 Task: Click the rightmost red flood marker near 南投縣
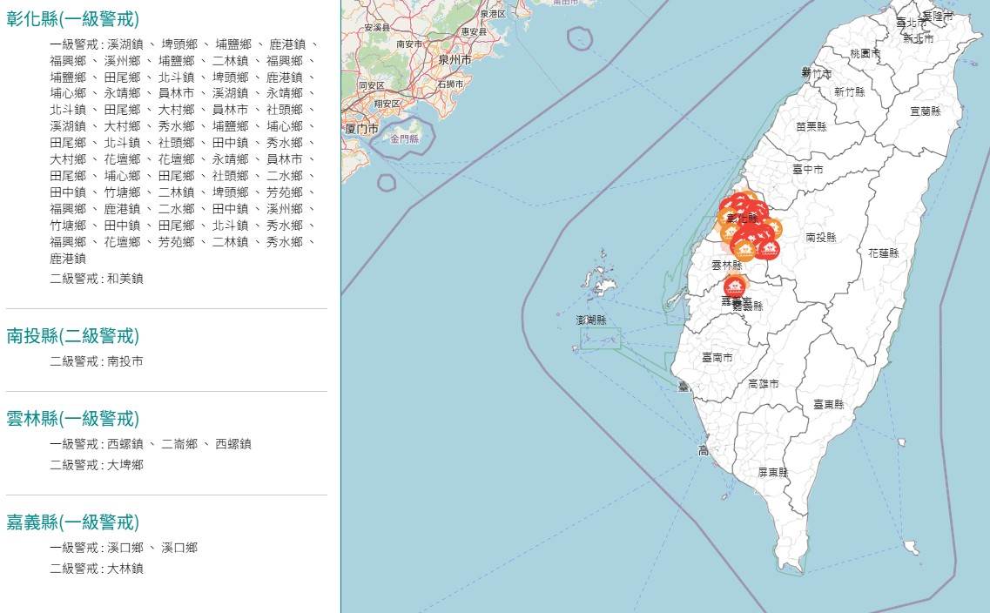pos(768,249)
